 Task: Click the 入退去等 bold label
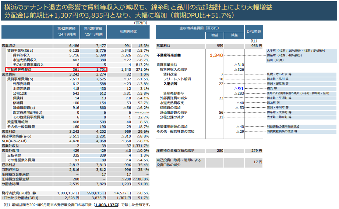[170, 84]
